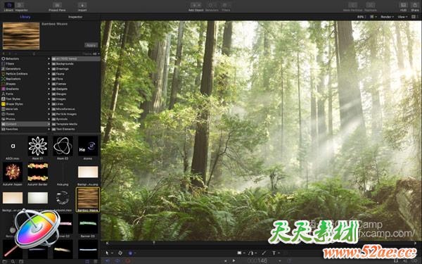Click the Add Object toolbar icon
This screenshot has width=422, height=264.
point(196,5)
